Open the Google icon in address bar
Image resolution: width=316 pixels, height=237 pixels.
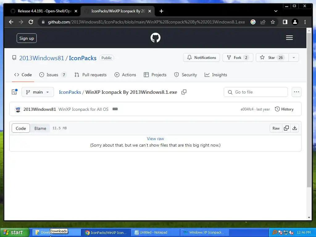pyautogui.click(x=253, y=22)
